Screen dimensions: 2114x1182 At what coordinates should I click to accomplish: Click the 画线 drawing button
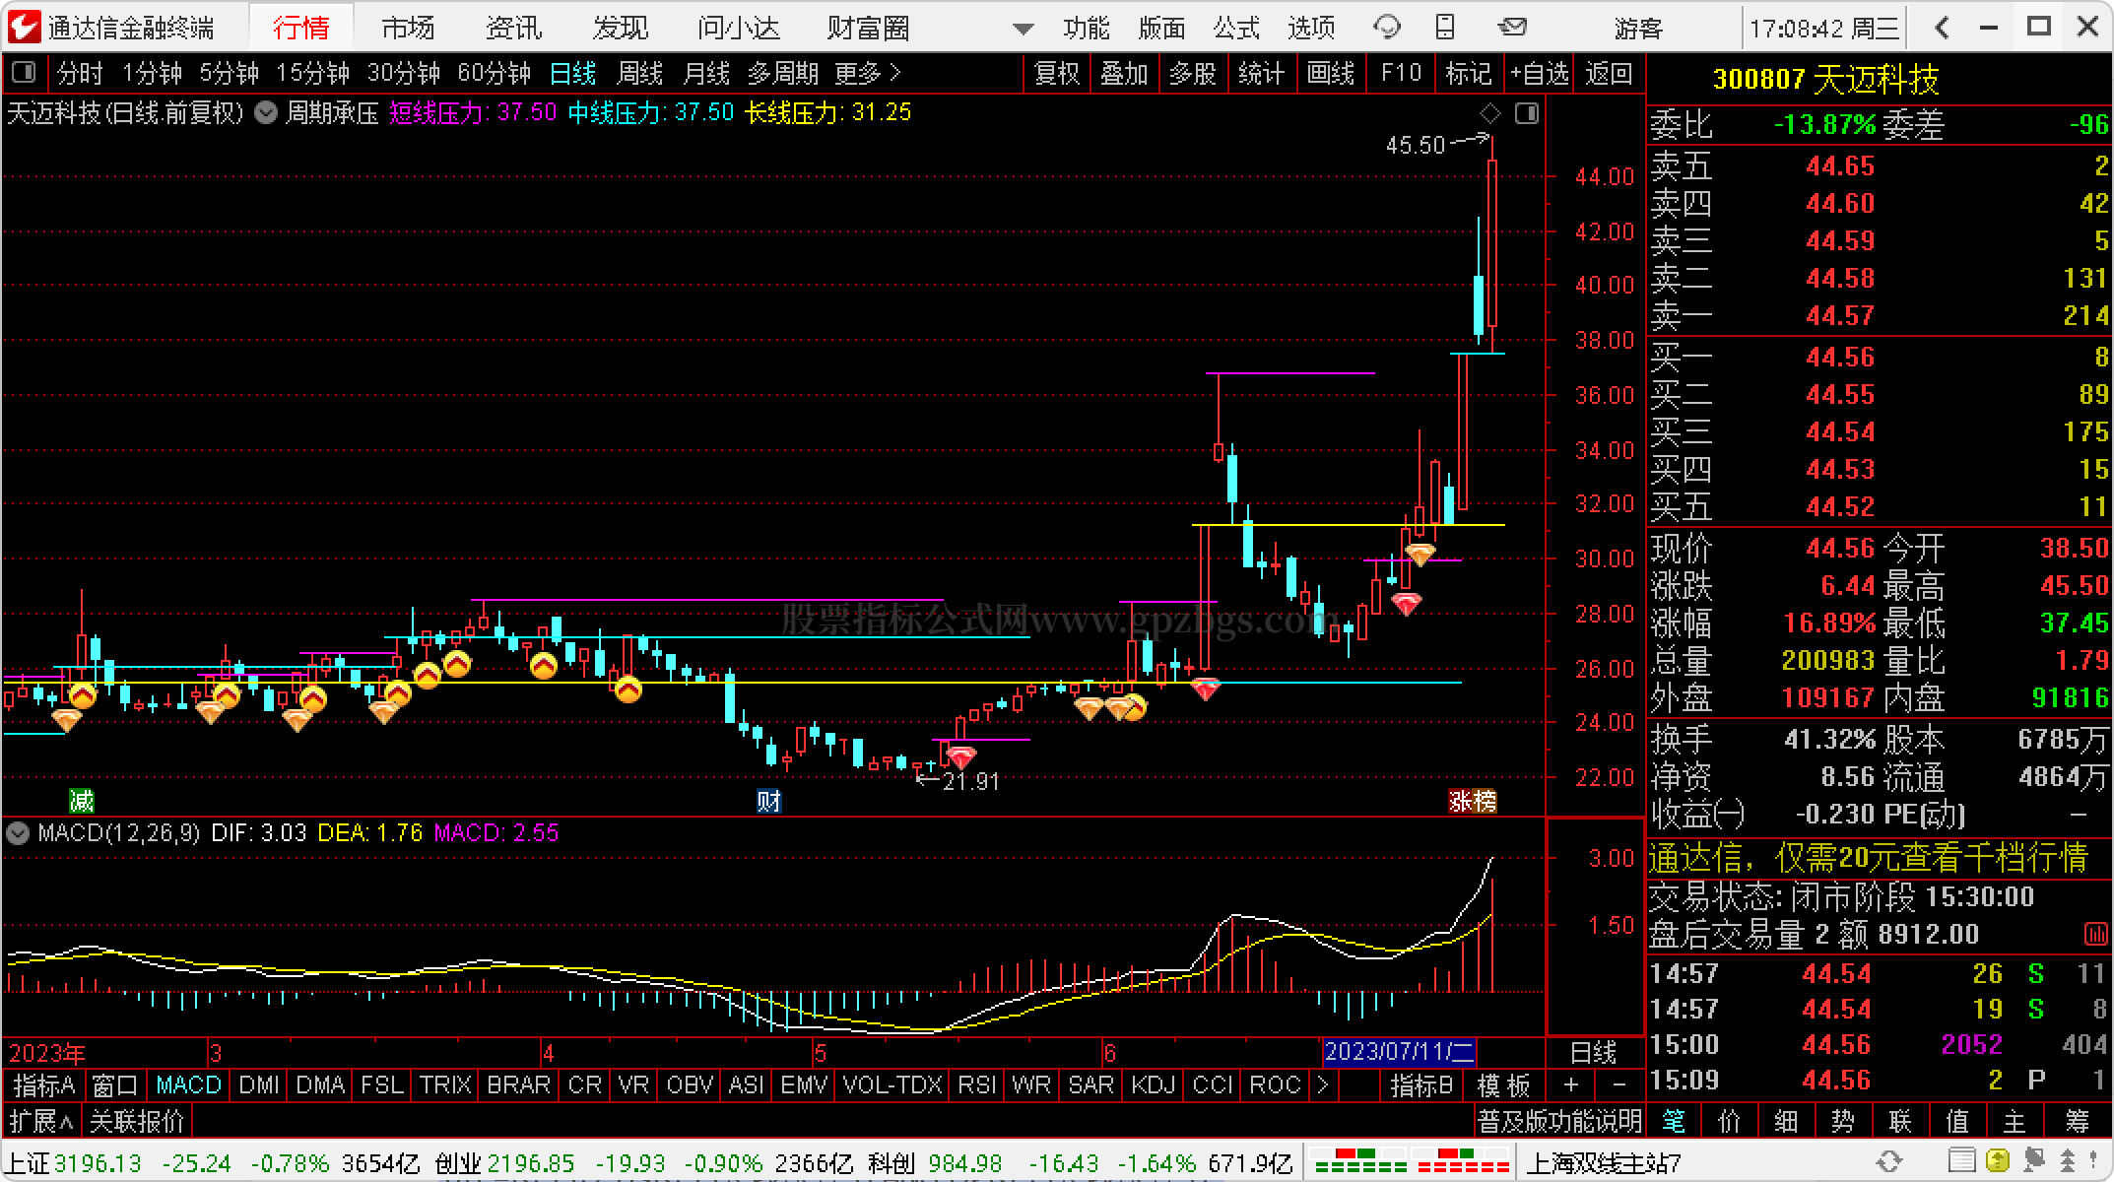click(1331, 73)
